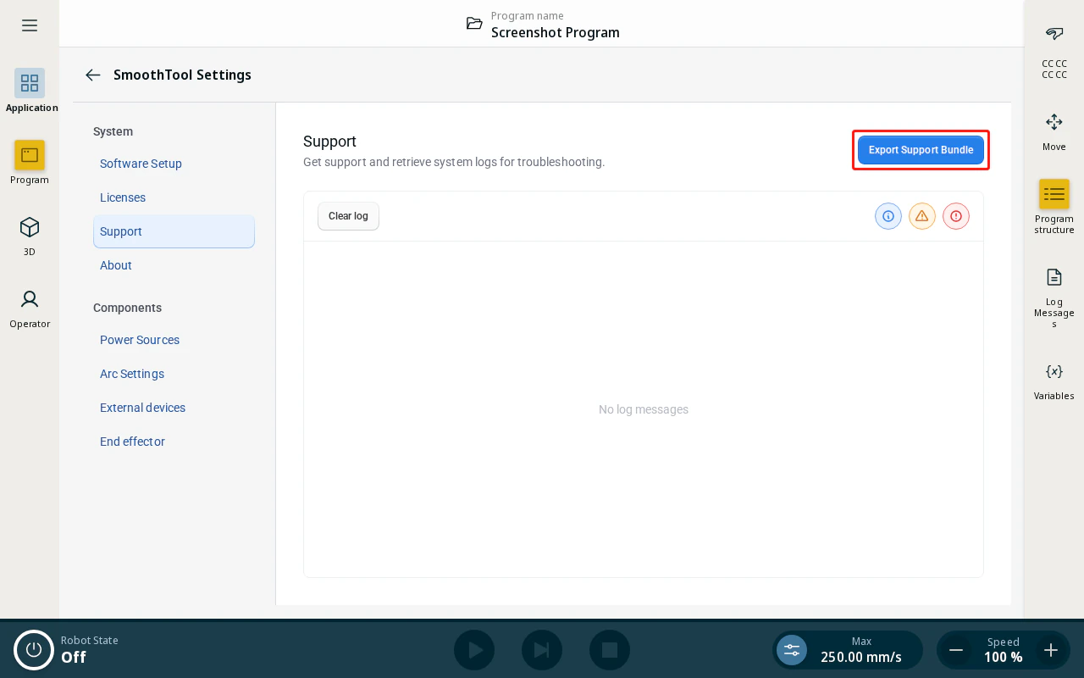Click the Robot State Off label
The height and width of the screenshot is (678, 1084).
tap(90, 650)
